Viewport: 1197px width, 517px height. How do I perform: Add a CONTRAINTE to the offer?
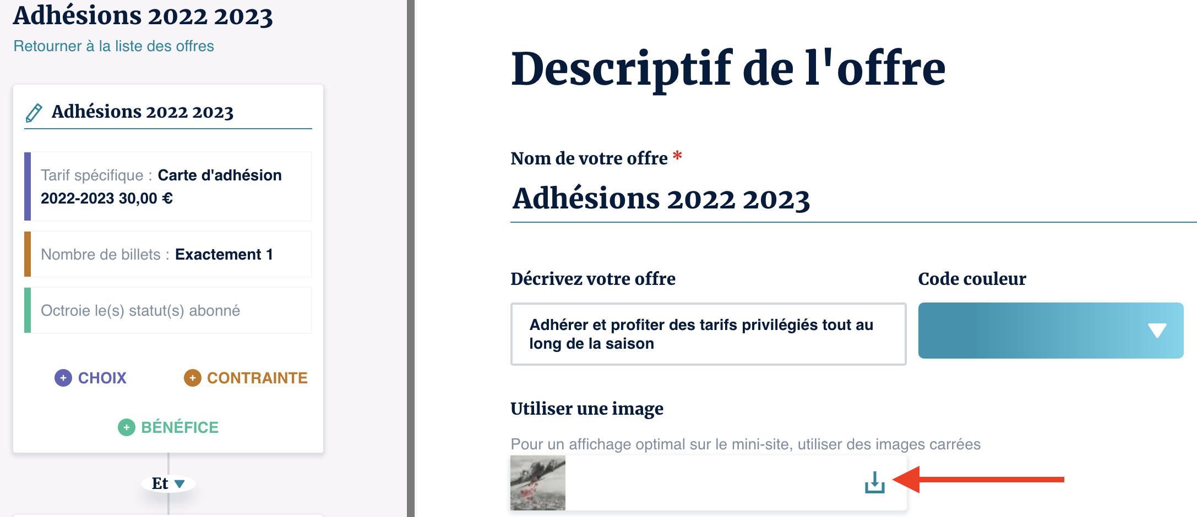pyautogui.click(x=257, y=378)
